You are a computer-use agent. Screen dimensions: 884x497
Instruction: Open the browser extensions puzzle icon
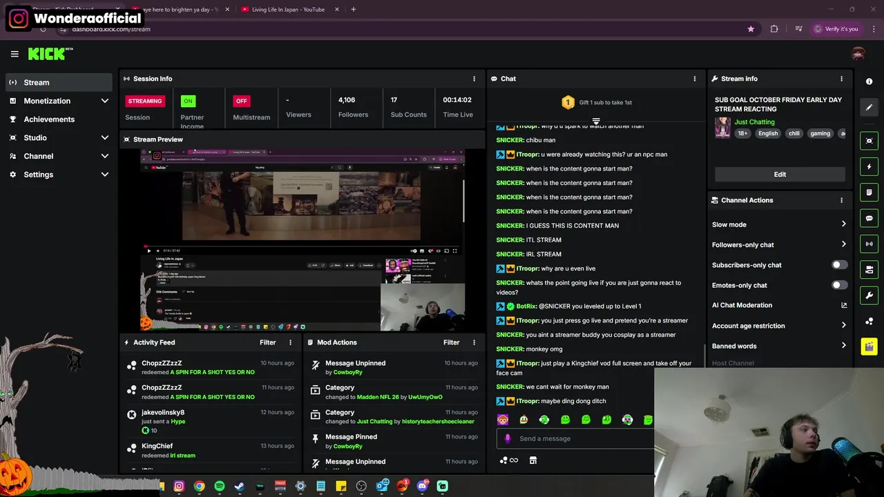click(x=774, y=29)
